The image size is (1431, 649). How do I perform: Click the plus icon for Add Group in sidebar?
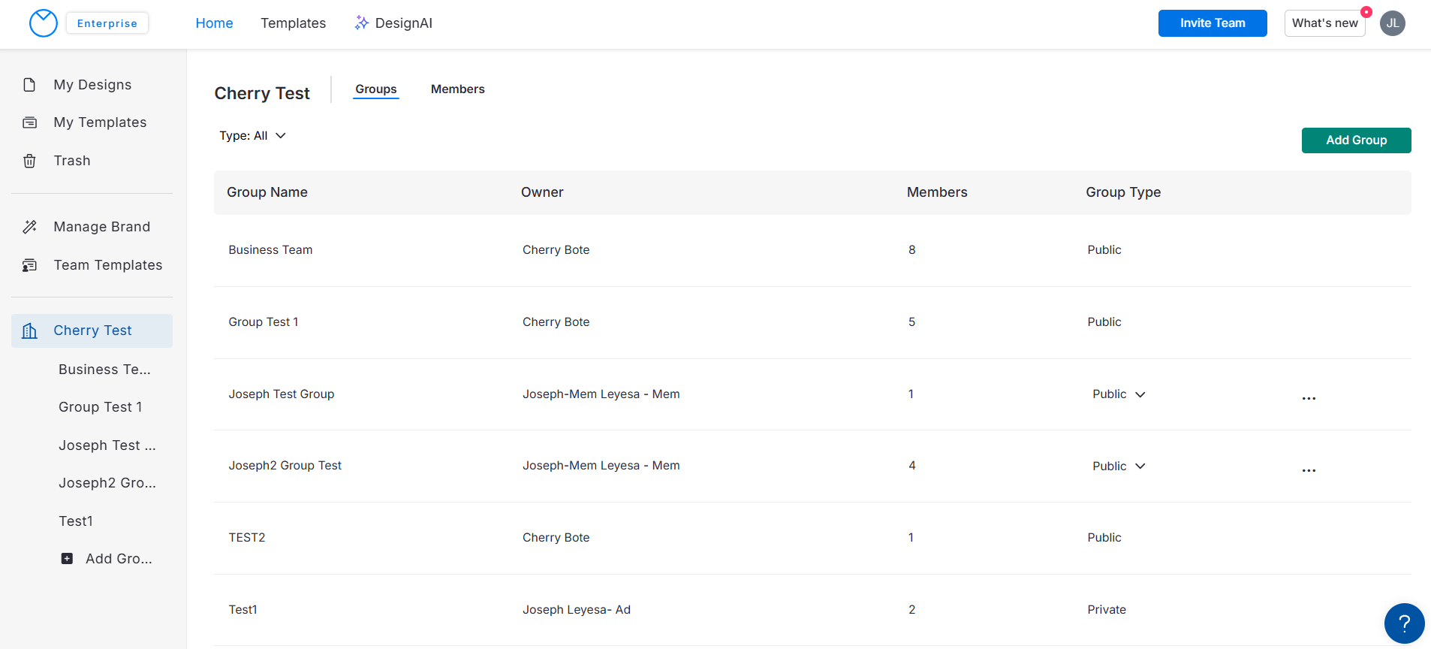coord(67,559)
